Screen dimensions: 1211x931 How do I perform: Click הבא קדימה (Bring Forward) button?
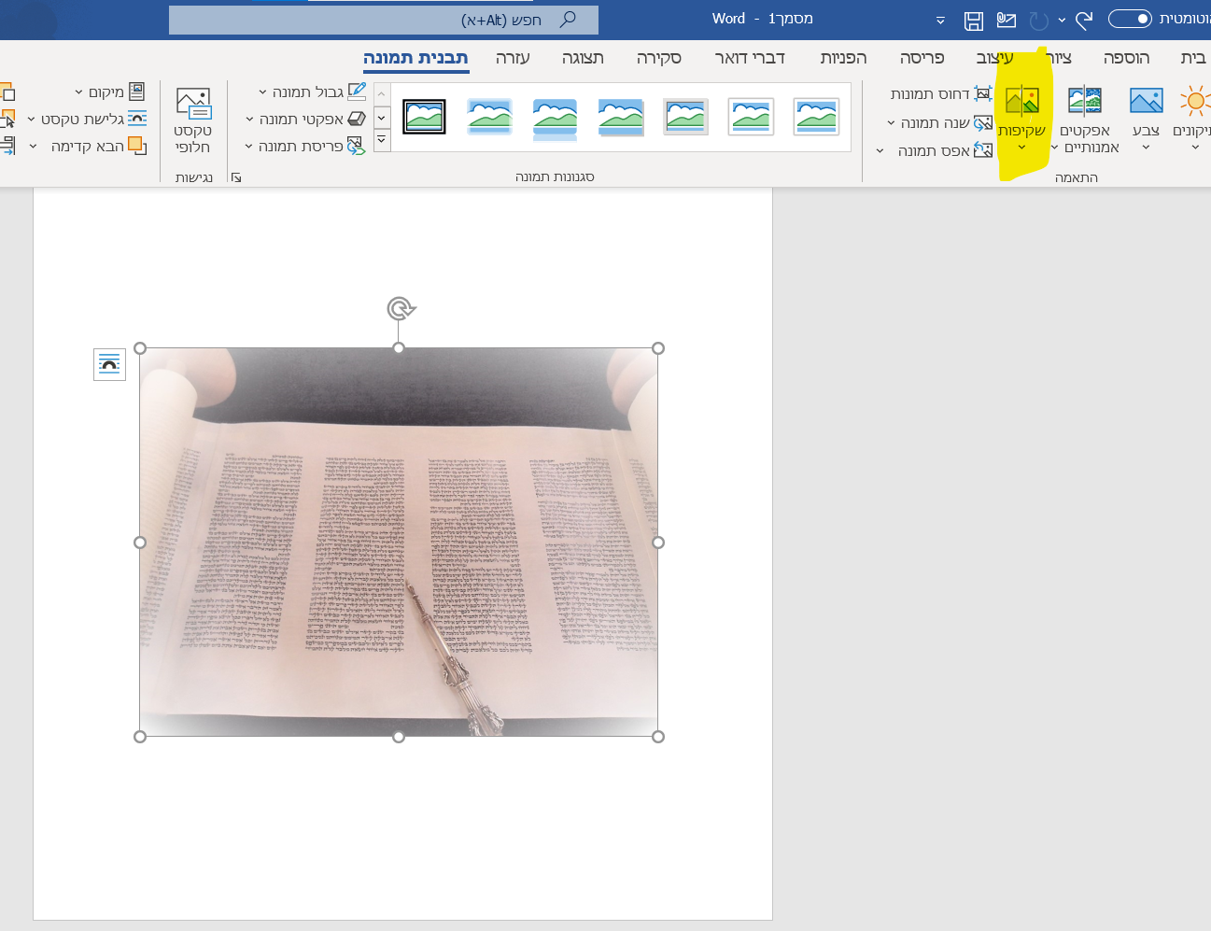click(98, 146)
